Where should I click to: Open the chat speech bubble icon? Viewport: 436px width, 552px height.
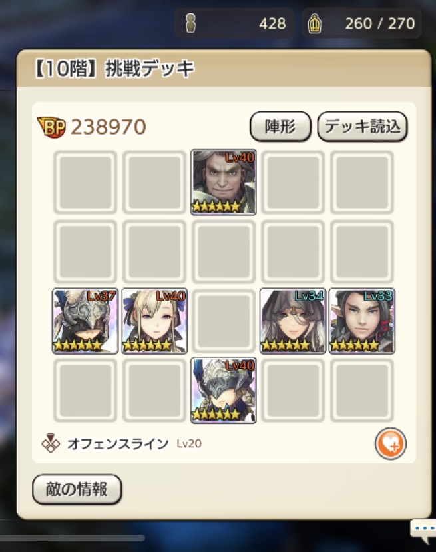coord(423,531)
